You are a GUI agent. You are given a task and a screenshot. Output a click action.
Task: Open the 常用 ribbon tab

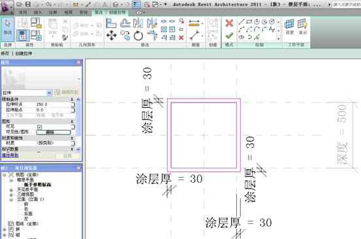[23, 12]
